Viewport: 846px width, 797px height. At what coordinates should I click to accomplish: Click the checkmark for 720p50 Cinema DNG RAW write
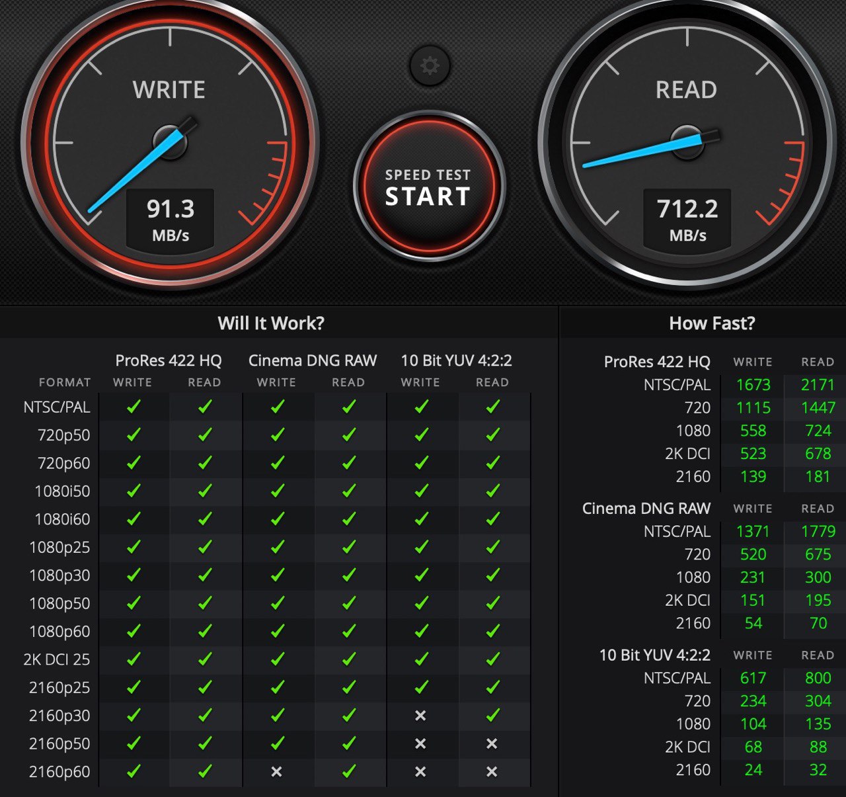[x=278, y=435]
